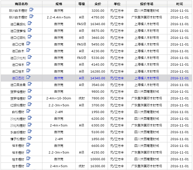Open the chart icon beside 进口沙比利

(30, 58)
